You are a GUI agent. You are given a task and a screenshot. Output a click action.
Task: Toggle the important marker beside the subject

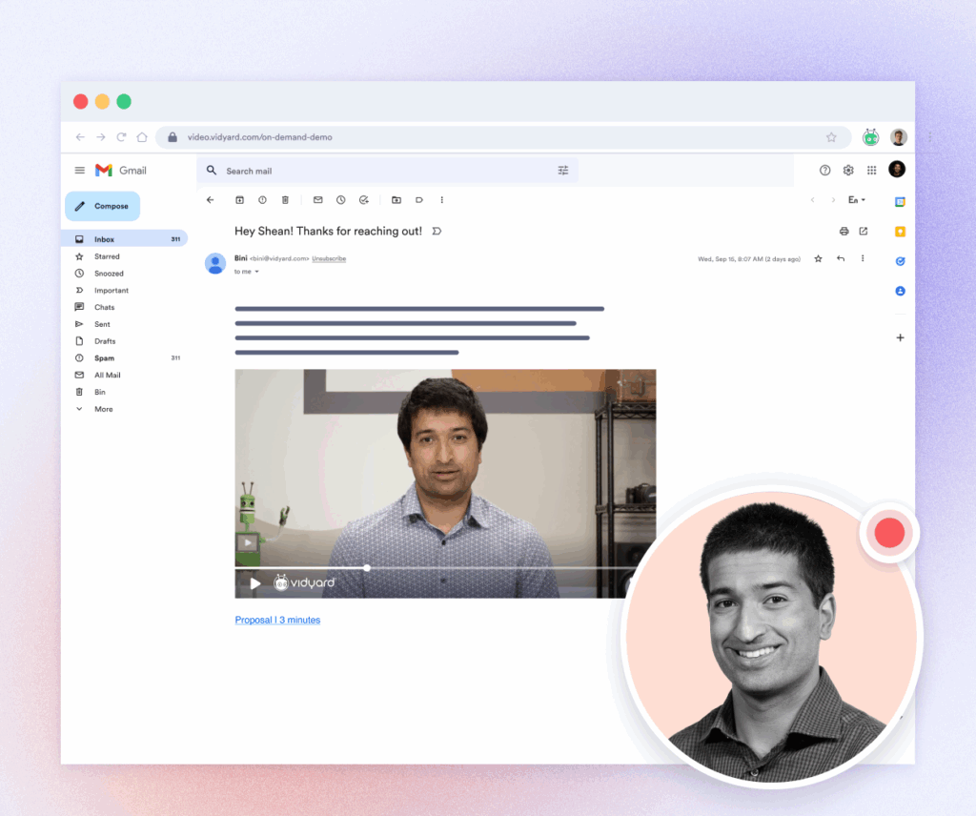tap(437, 232)
